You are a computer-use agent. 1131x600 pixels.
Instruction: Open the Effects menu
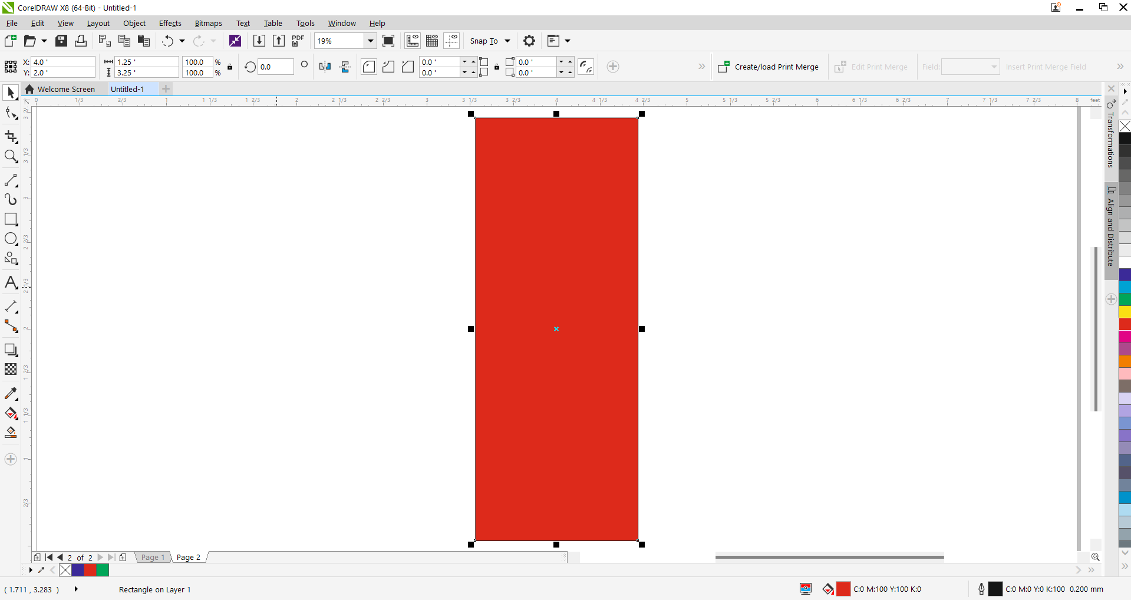pyautogui.click(x=170, y=23)
